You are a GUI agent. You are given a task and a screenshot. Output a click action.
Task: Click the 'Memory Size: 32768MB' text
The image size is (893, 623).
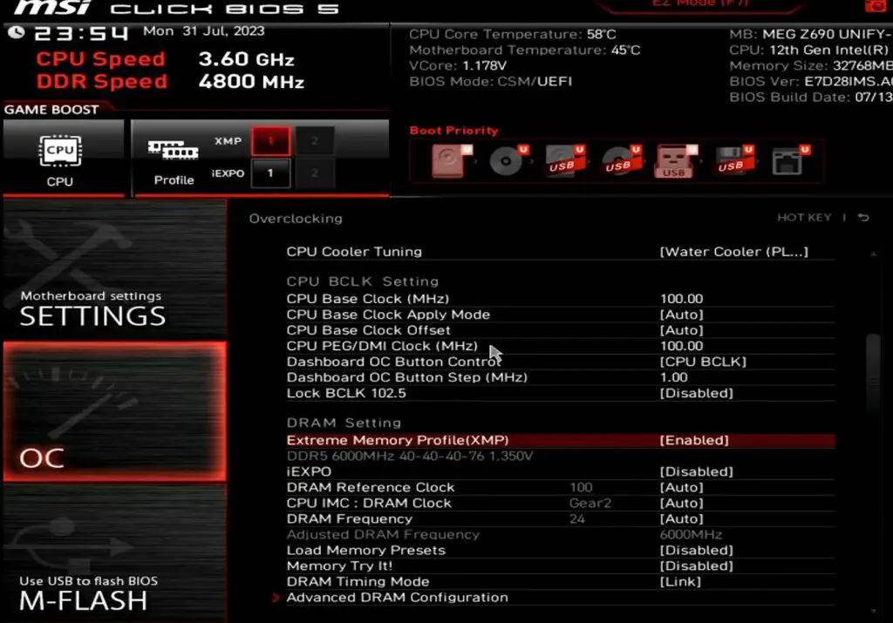tap(811, 65)
